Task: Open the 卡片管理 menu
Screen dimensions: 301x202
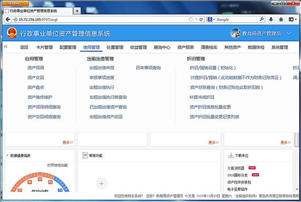Action: [44, 47]
